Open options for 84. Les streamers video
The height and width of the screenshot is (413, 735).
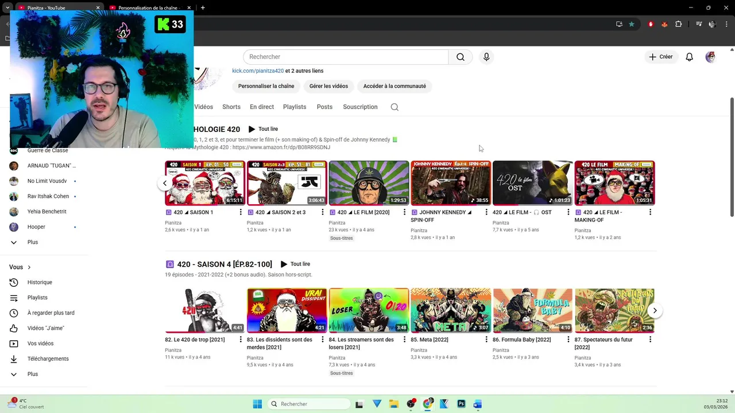point(404,340)
